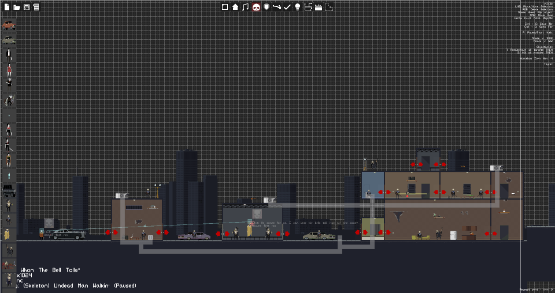Select the house building tool
This screenshot has height=293, width=555.
(235, 7)
